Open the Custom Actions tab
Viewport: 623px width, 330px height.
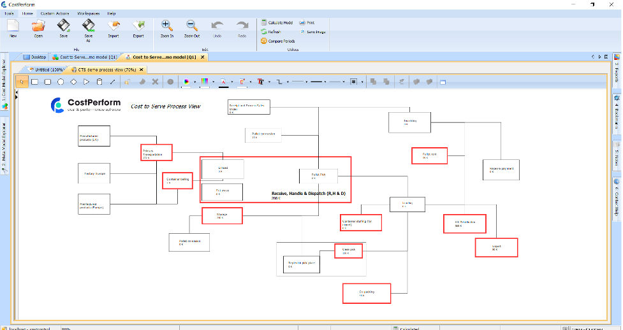[54, 13]
